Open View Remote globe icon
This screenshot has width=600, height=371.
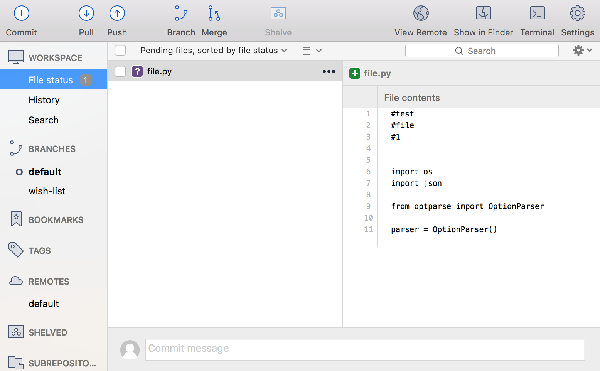coord(421,13)
